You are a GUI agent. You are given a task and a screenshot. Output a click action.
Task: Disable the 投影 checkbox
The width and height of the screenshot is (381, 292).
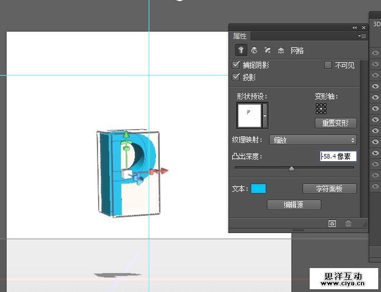click(236, 77)
